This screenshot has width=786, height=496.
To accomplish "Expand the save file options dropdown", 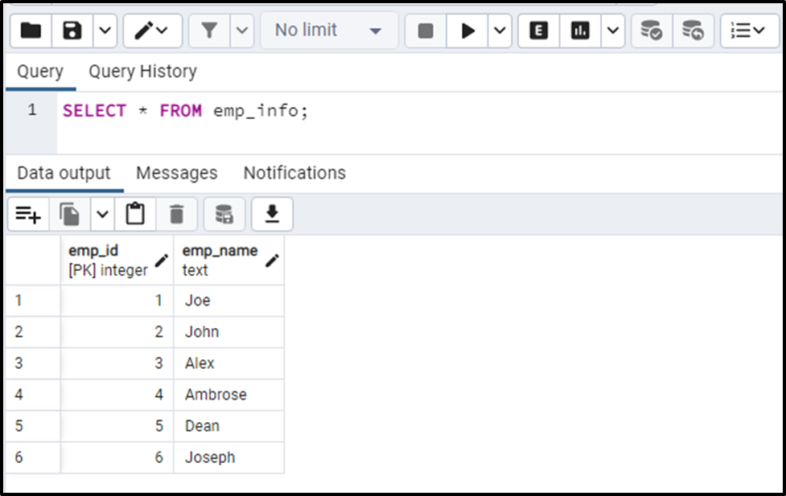I will point(105,31).
